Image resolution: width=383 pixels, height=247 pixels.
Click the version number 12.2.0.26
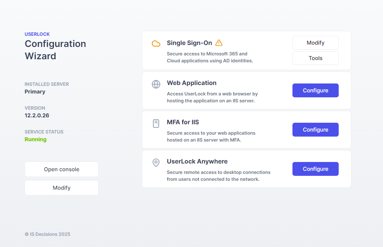coord(37,115)
